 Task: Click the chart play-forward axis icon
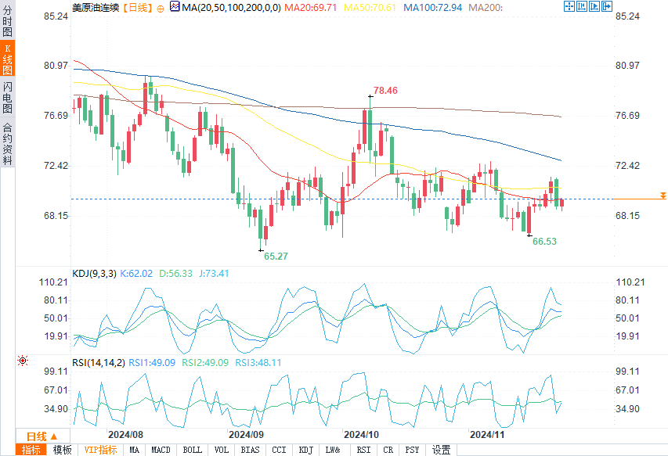594,6
